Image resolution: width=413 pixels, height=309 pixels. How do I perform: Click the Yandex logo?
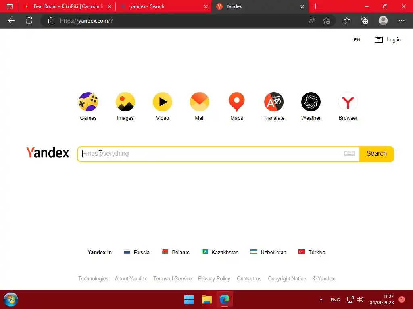pyautogui.click(x=48, y=152)
